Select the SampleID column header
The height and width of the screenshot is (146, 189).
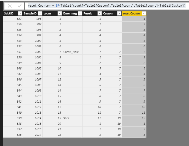(33, 13)
